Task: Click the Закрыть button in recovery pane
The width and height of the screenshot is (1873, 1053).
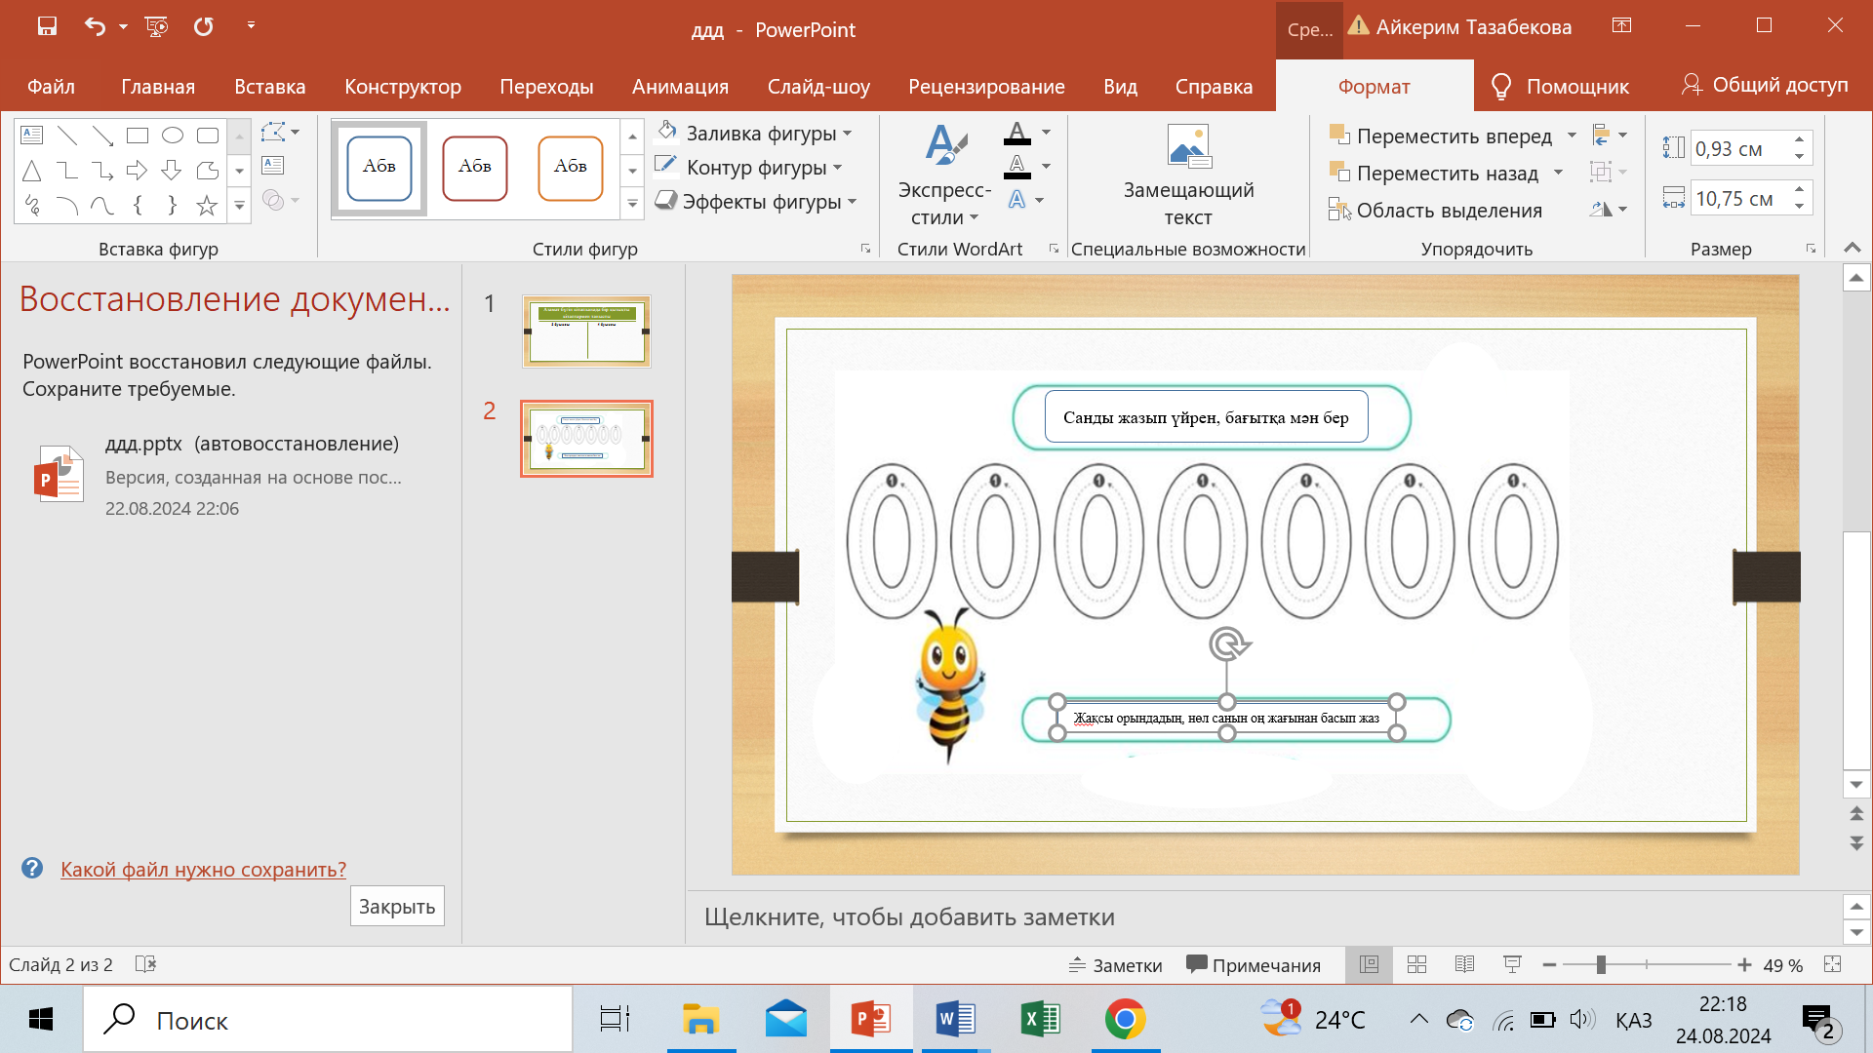Action: 397,907
